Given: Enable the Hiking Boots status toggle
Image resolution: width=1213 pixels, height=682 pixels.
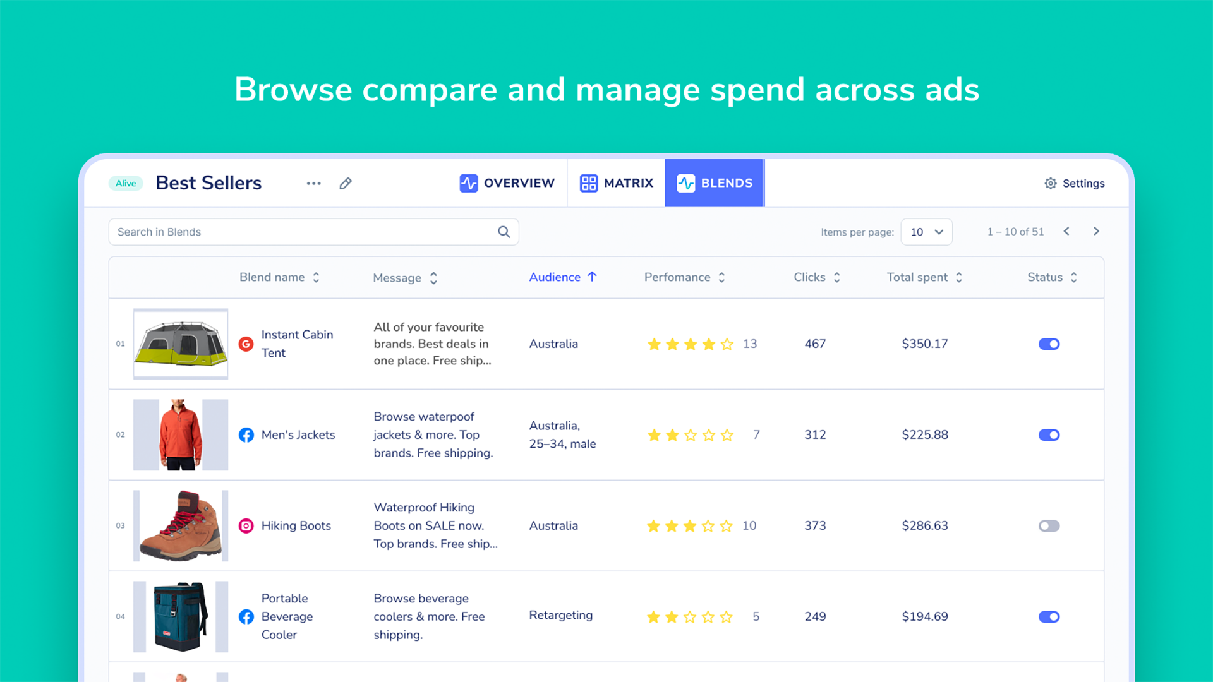Looking at the screenshot, I should coord(1049,525).
